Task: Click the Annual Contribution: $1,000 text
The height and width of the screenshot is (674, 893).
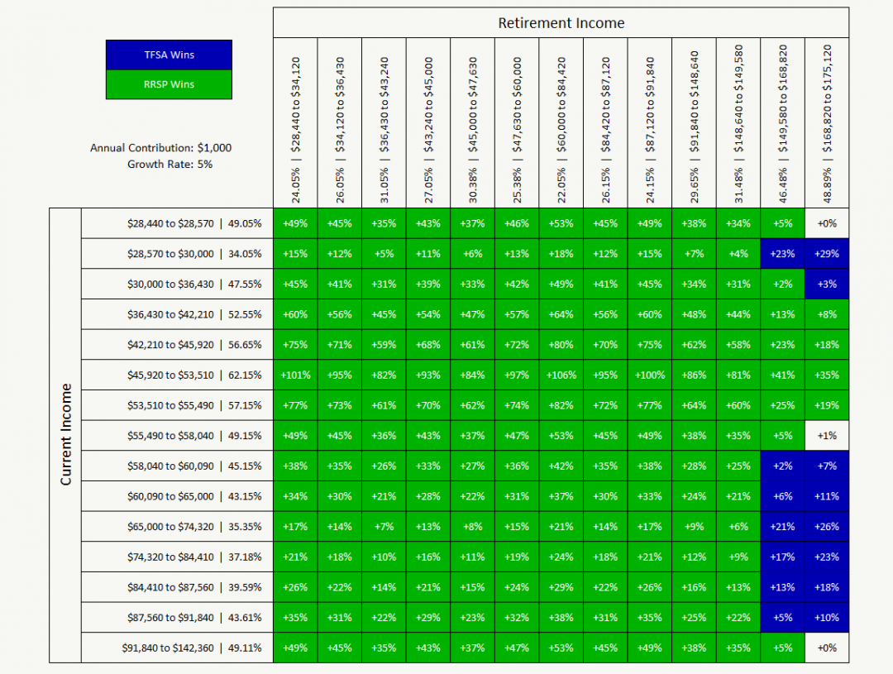Action: (161, 148)
